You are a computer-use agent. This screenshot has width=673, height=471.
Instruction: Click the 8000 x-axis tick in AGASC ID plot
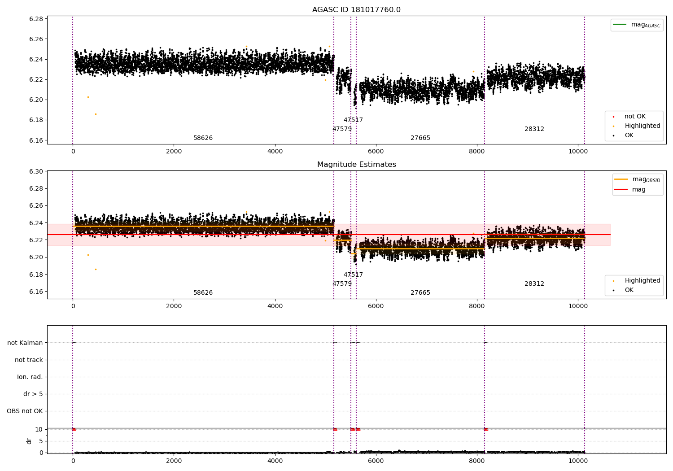click(x=477, y=152)
